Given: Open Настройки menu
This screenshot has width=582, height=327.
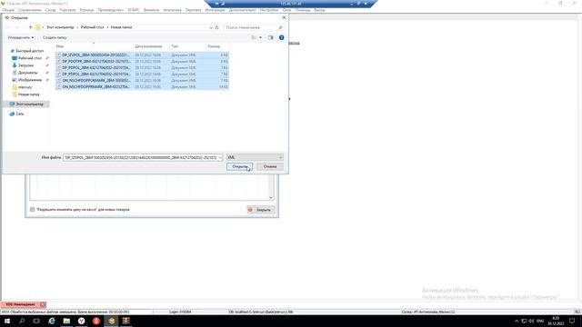Looking at the screenshot, I should (269, 10).
